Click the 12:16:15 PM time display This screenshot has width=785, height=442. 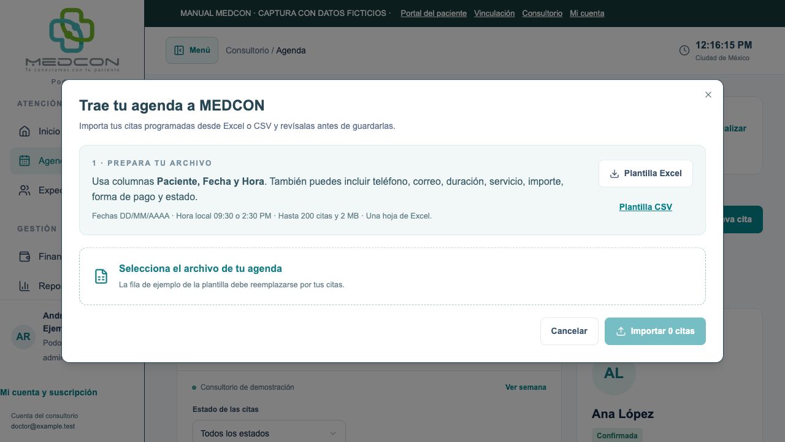tap(724, 45)
